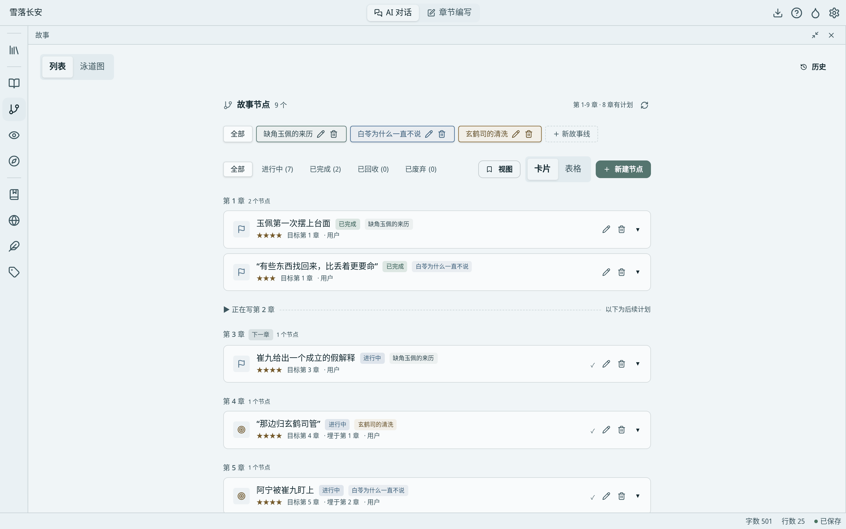The width and height of the screenshot is (846, 529).
Task: Open the settings gear icon
Action: point(834,13)
